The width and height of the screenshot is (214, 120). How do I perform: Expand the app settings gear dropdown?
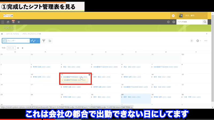click(198, 41)
